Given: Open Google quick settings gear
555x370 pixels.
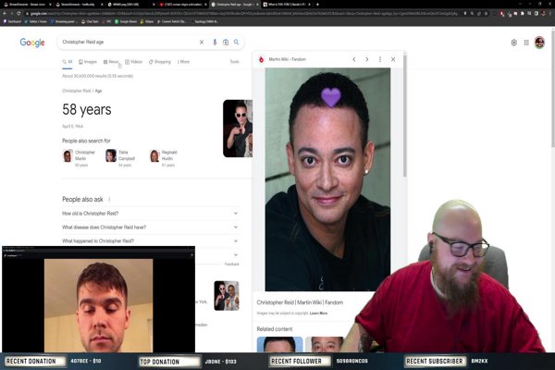Looking at the screenshot, I should 514,43.
